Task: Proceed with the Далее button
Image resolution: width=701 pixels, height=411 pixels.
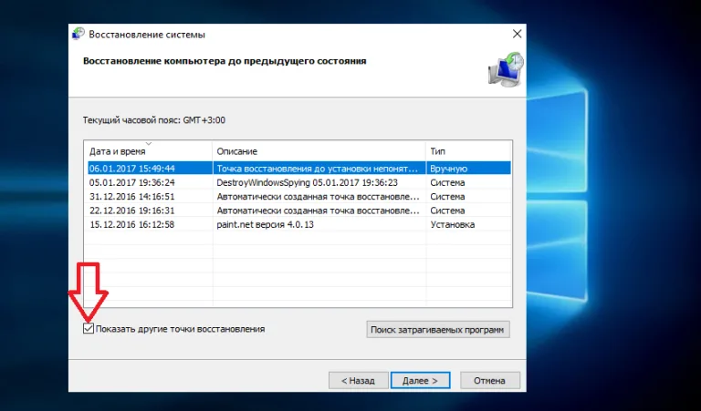Action: [x=420, y=381]
